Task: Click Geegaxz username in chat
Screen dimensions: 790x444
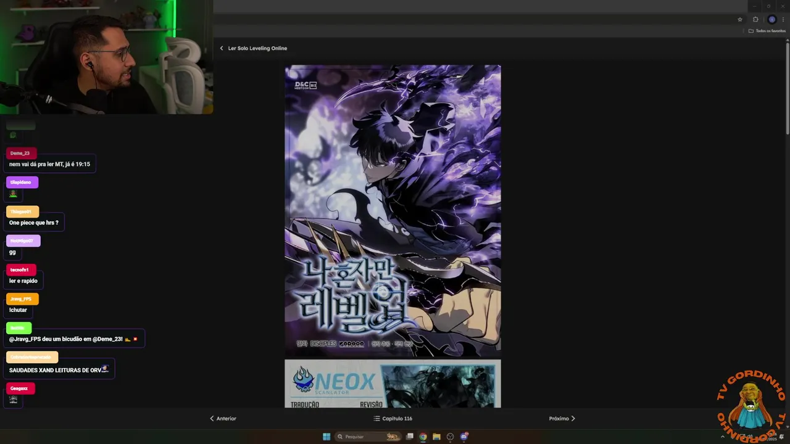Action: coord(19,388)
